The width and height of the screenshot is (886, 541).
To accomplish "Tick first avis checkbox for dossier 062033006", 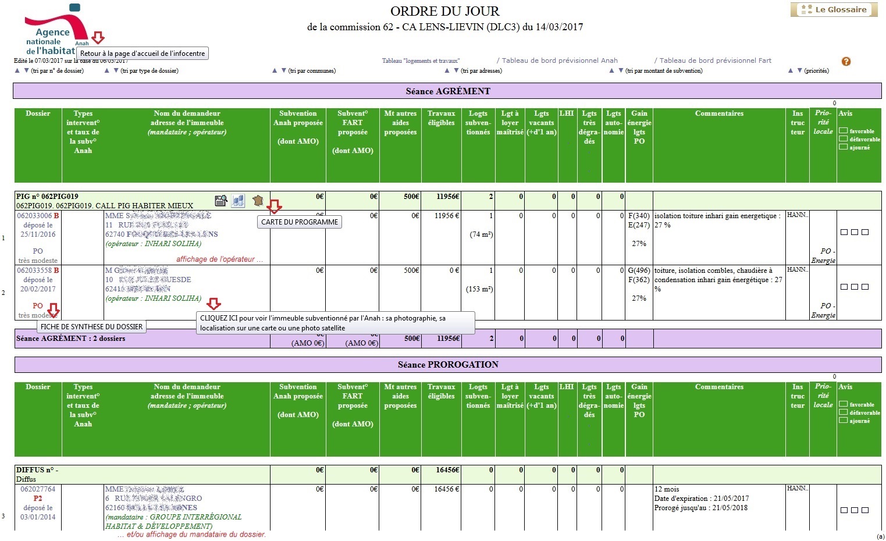I will coord(844,232).
